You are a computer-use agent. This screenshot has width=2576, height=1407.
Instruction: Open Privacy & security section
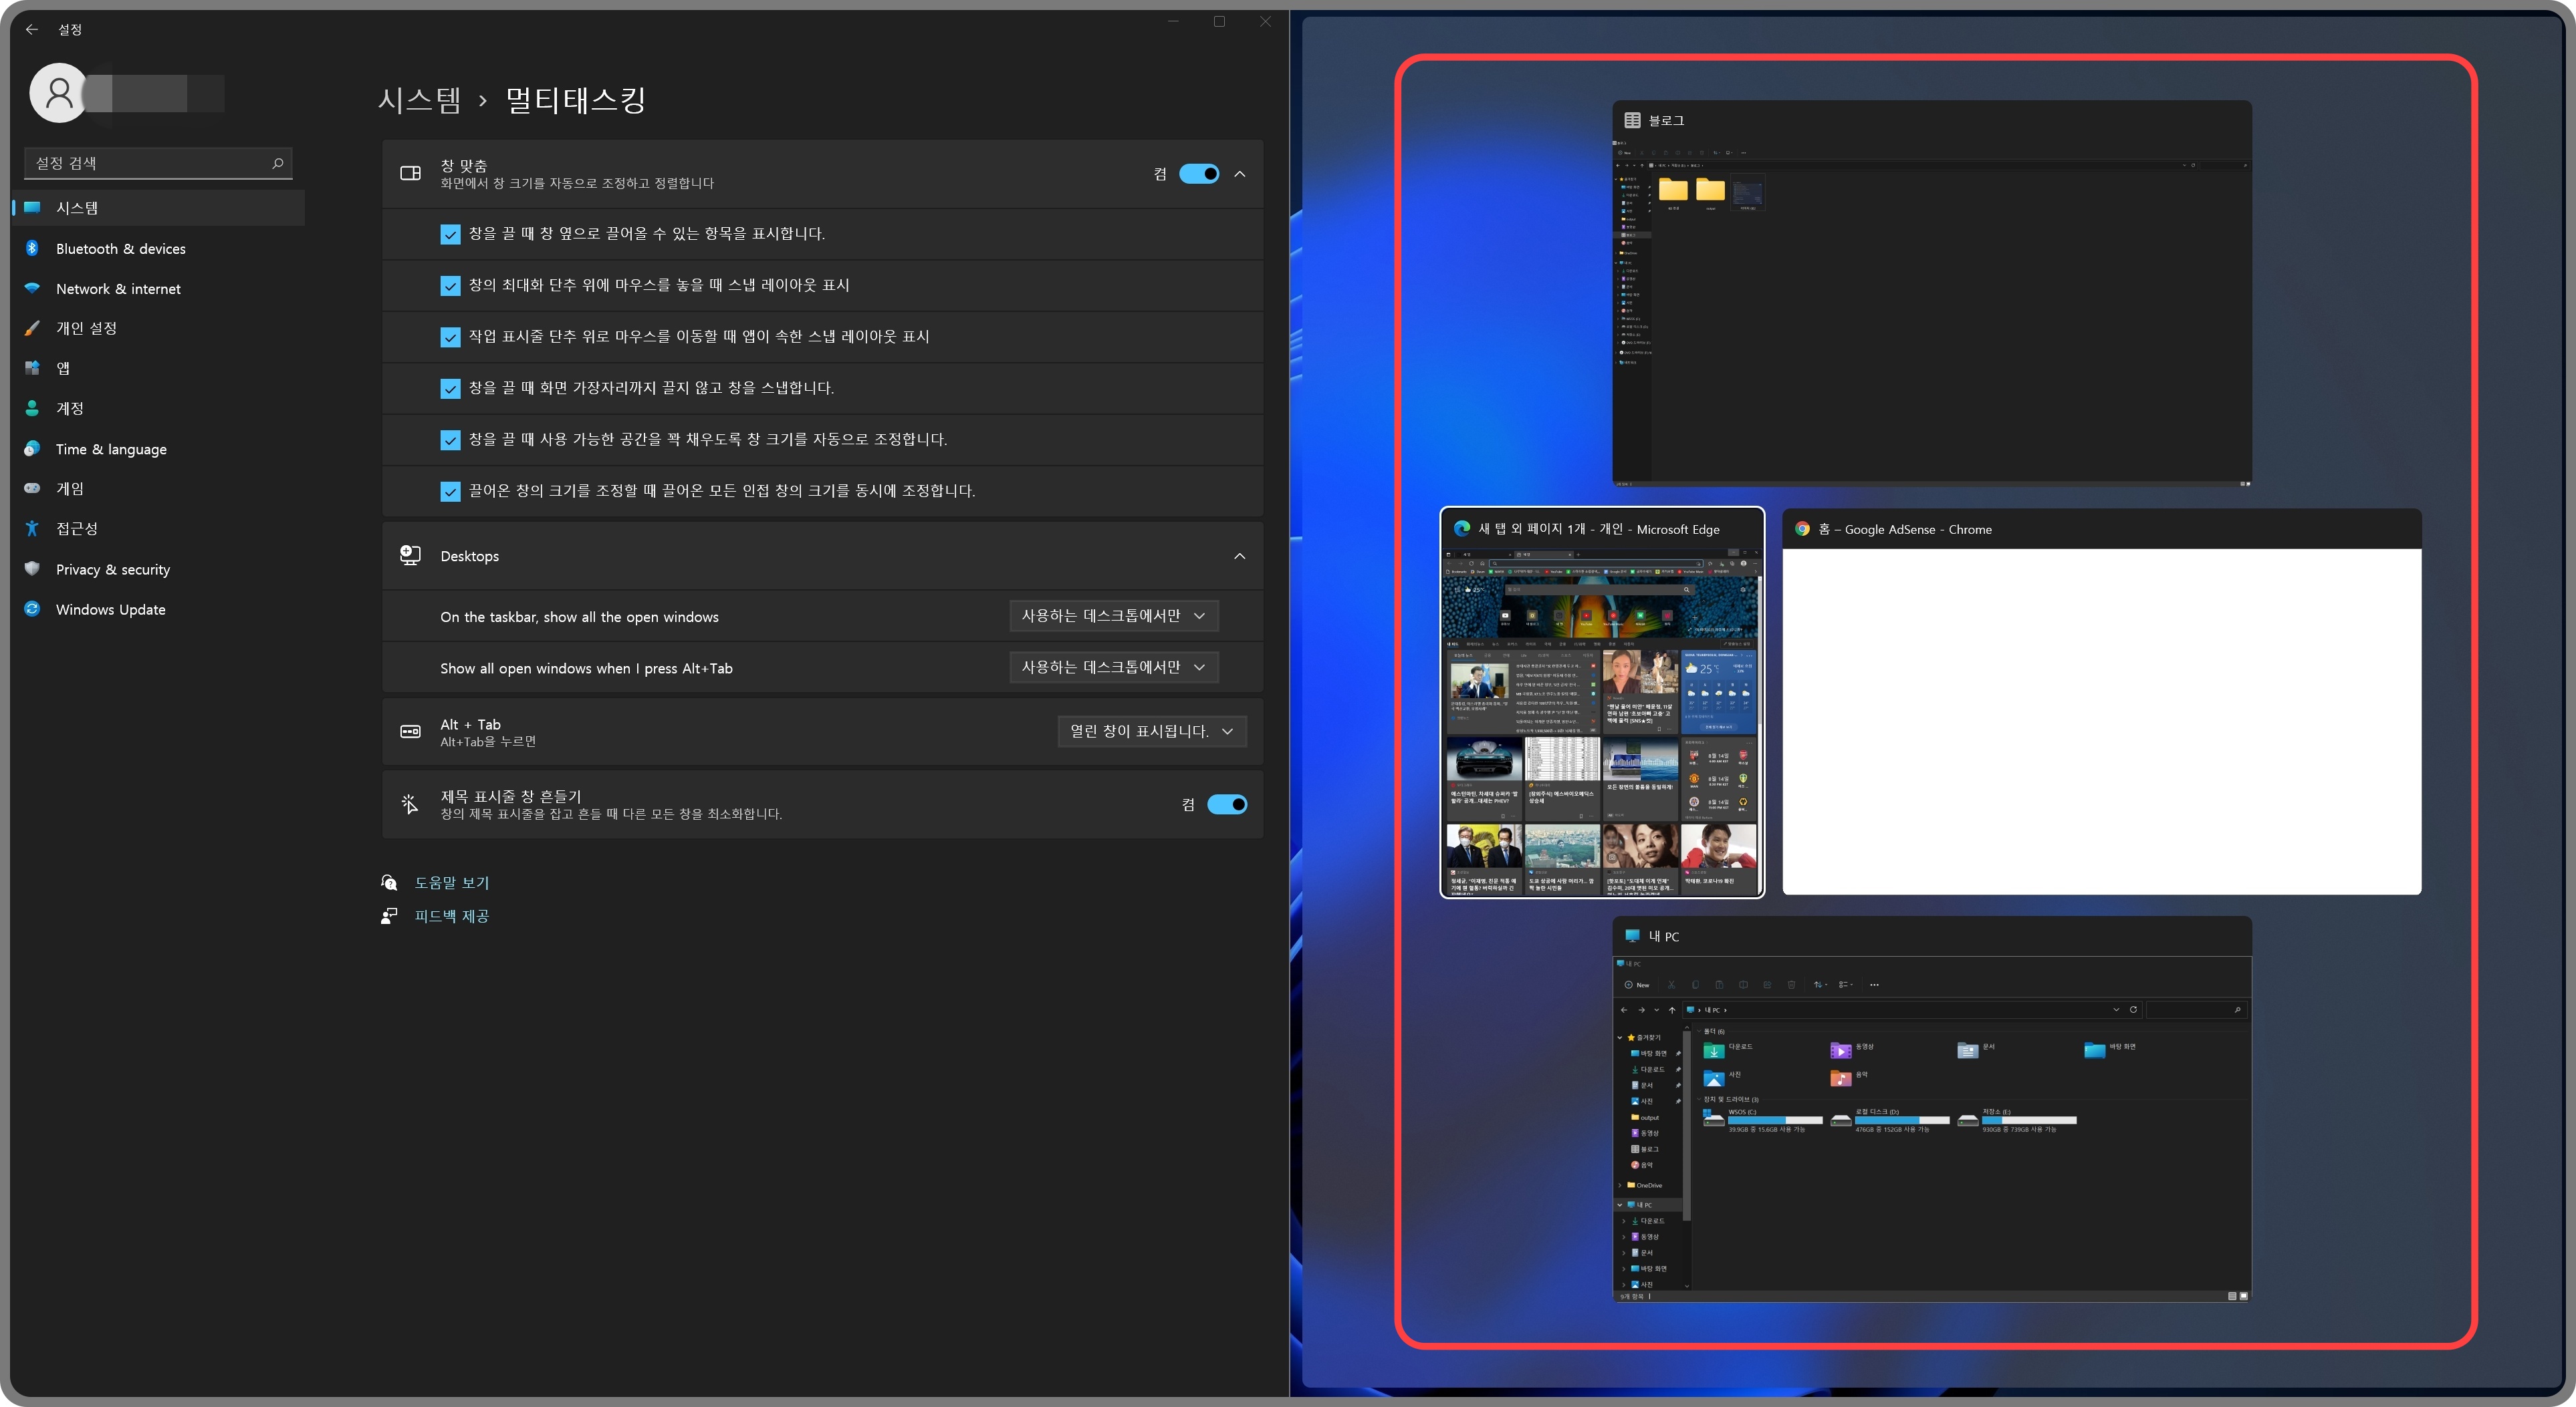pyautogui.click(x=112, y=570)
